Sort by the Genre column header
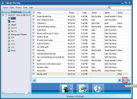Screen dimensions: 137x99 [x=122, y=13]
